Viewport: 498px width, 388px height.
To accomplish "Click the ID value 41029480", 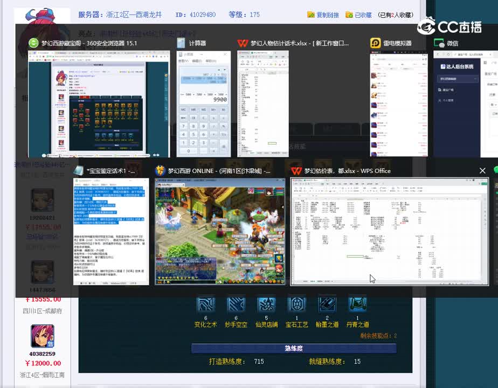I will (203, 15).
